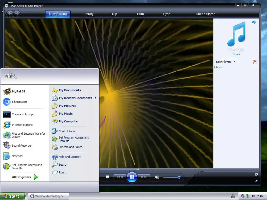Click the blue music note album art
This screenshot has height=200, width=267.
[x=236, y=34]
